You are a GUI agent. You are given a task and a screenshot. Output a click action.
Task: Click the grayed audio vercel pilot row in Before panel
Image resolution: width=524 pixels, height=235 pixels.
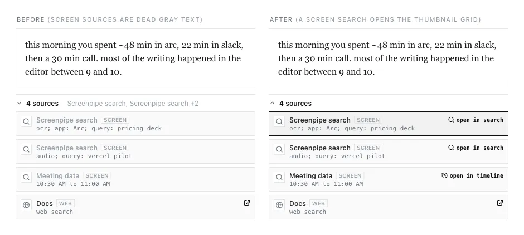pos(135,151)
